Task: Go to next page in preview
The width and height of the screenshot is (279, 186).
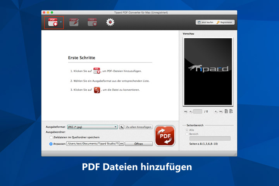Action: (x=216, y=112)
